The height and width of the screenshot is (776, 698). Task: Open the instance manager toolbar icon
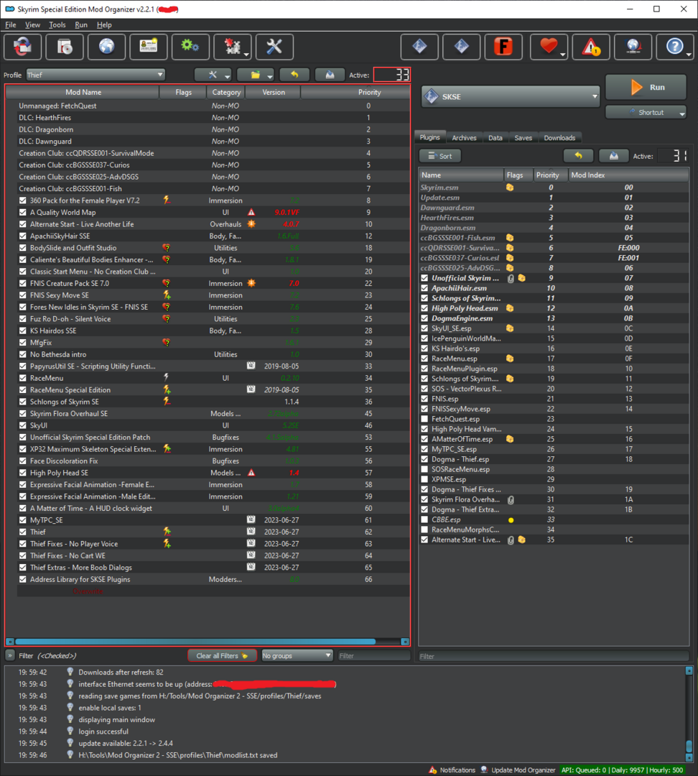pyautogui.click(x=23, y=47)
